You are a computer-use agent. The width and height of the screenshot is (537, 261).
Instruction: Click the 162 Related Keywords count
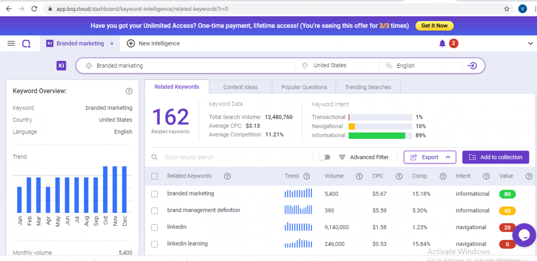pos(170,117)
